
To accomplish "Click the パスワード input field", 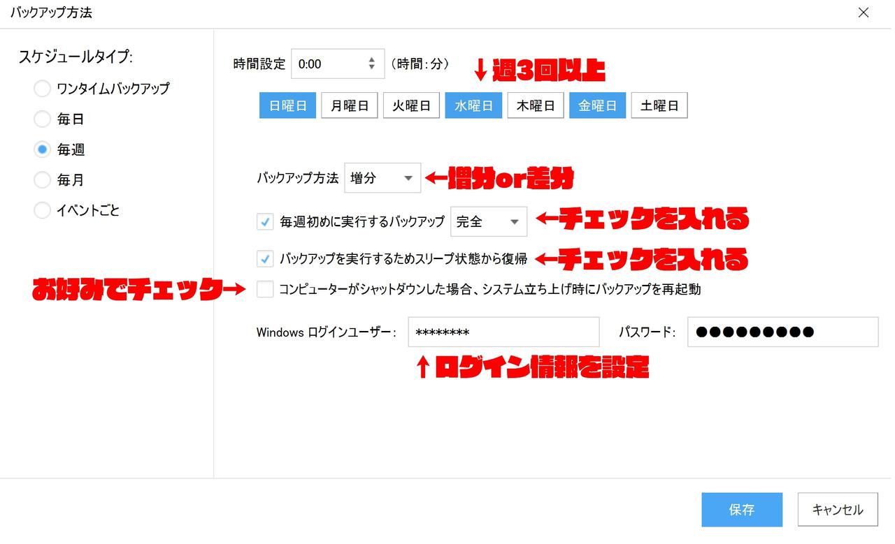I will pos(782,332).
